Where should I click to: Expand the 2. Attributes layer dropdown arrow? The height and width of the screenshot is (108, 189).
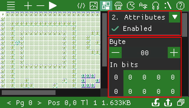[175, 17]
